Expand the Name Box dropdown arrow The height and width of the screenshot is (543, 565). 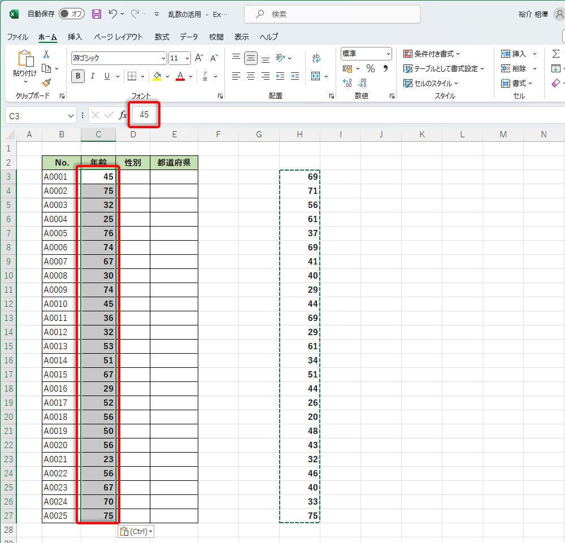71,116
